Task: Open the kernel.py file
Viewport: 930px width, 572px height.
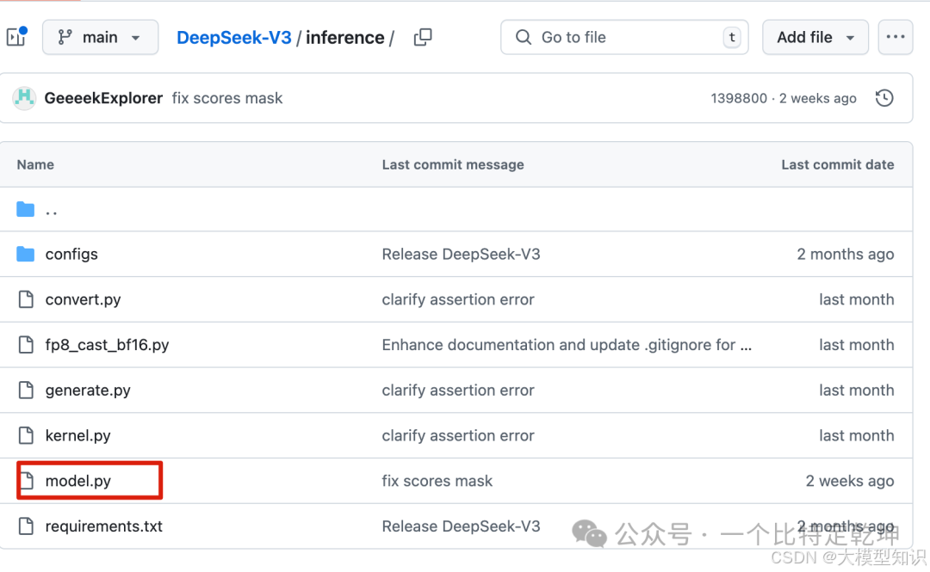Action: [x=77, y=436]
